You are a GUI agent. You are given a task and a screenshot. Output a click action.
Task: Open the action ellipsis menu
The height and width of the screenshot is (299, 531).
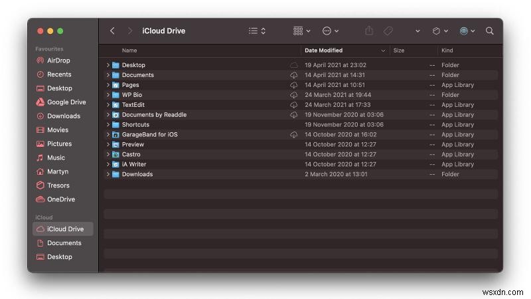(x=330, y=31)
